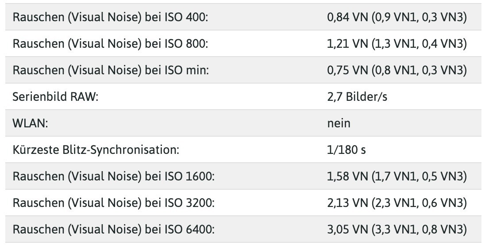Viewport: 485px width, 245px height.
Task: Click the 'Serienbild RAW:' label
Action: coord(55,97)
